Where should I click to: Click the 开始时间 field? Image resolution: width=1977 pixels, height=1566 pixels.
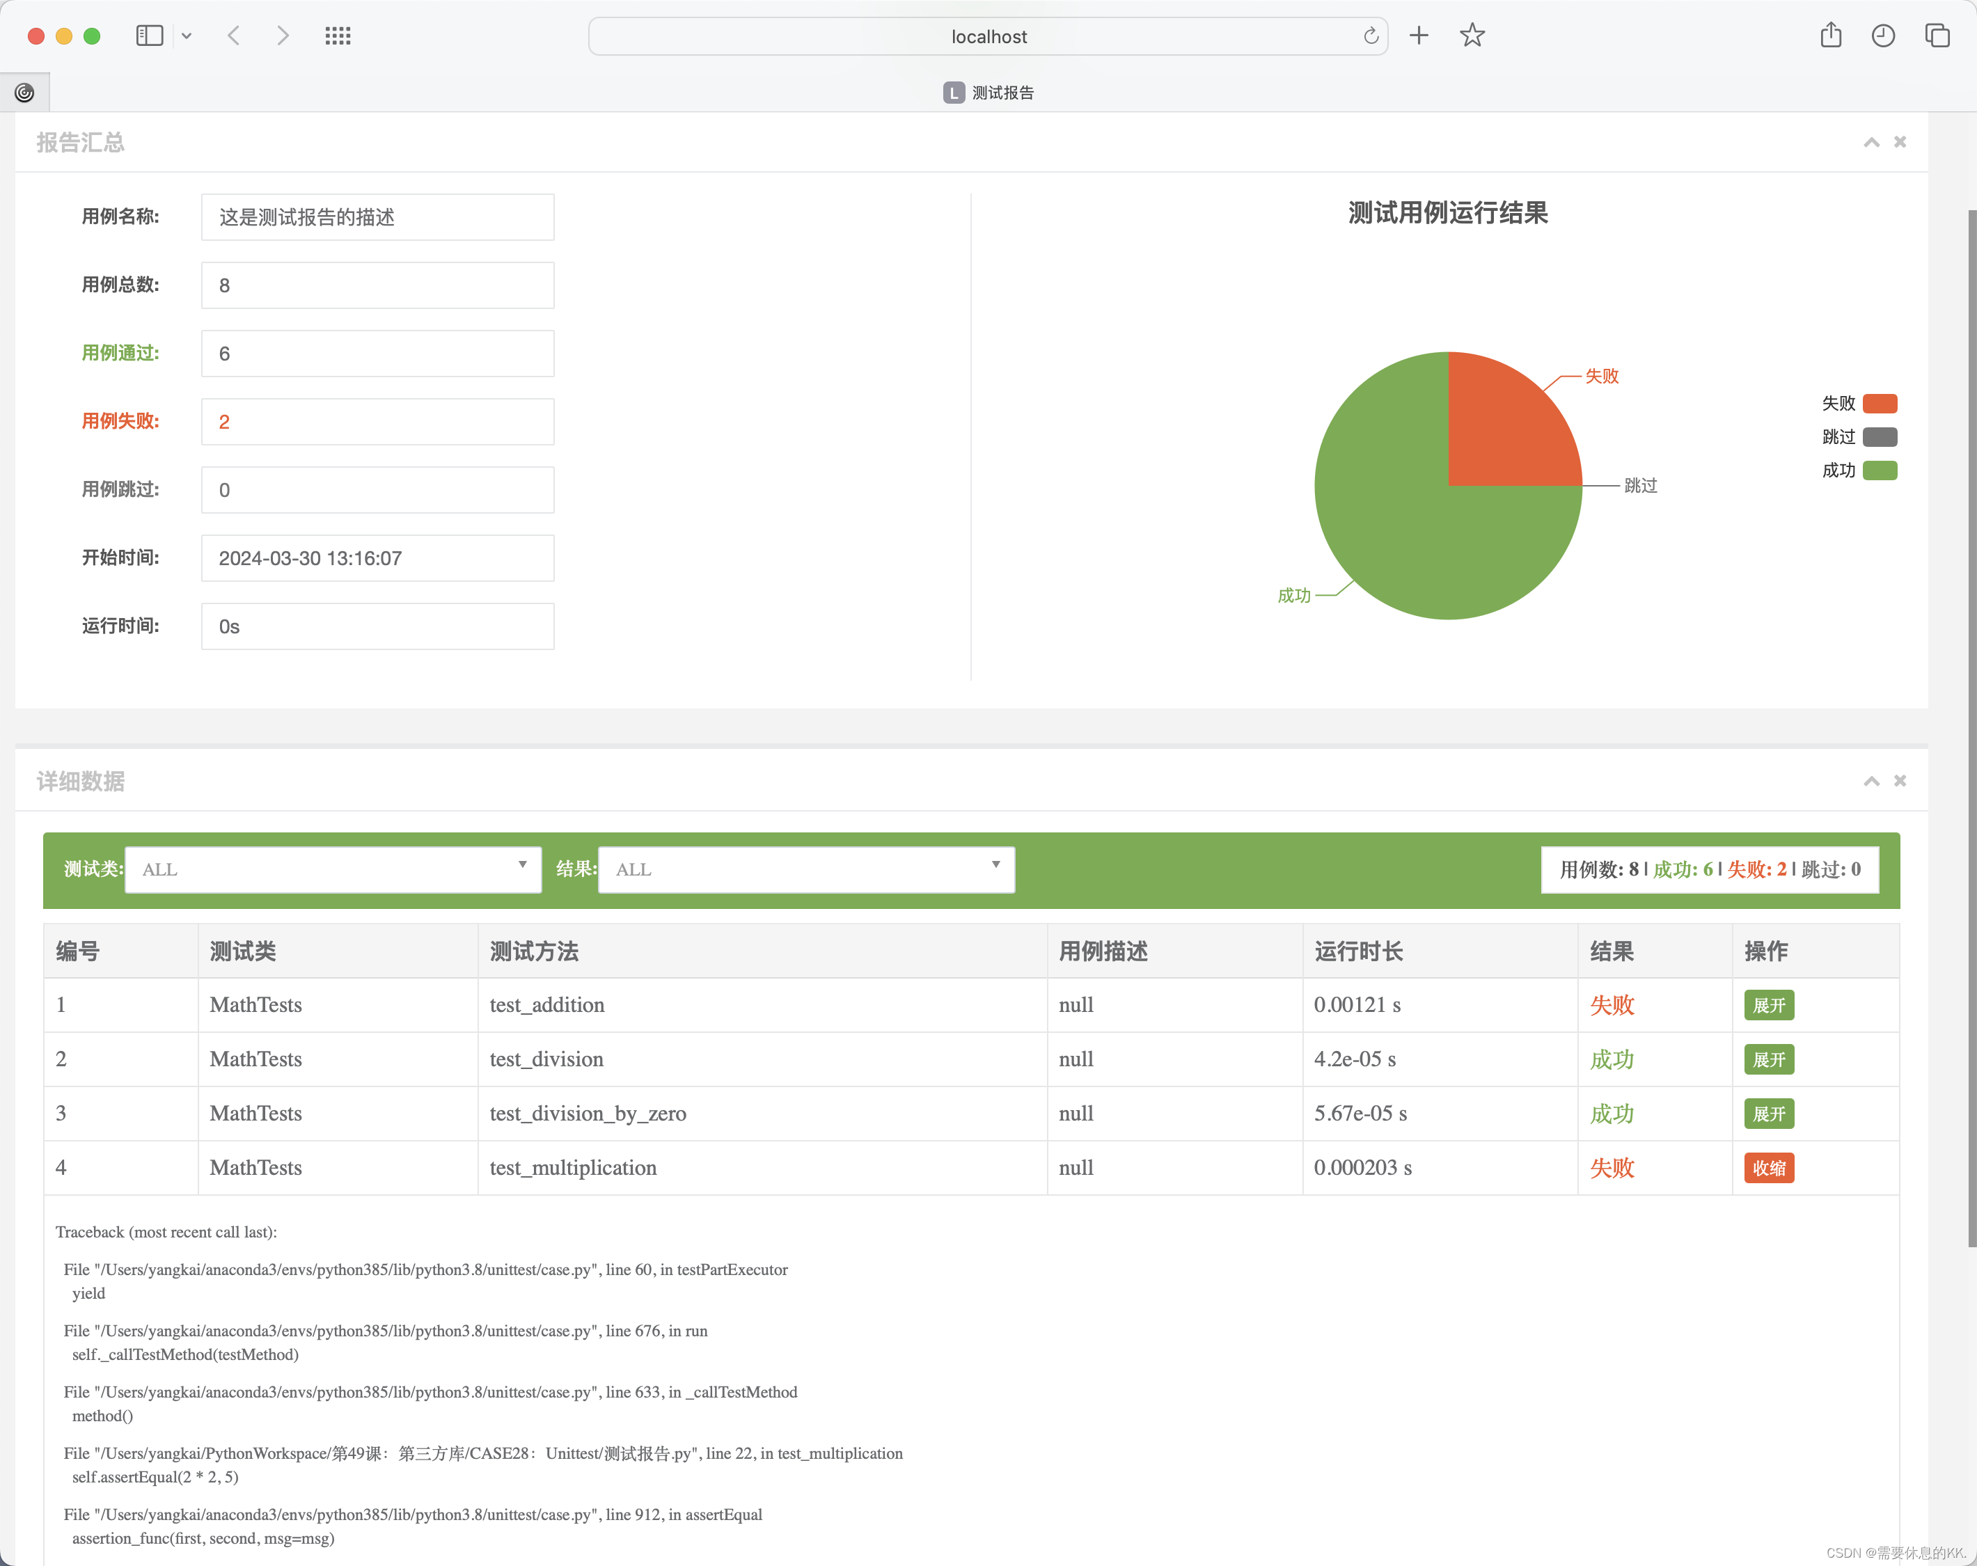pyautogui.click(x=378, y=558)
